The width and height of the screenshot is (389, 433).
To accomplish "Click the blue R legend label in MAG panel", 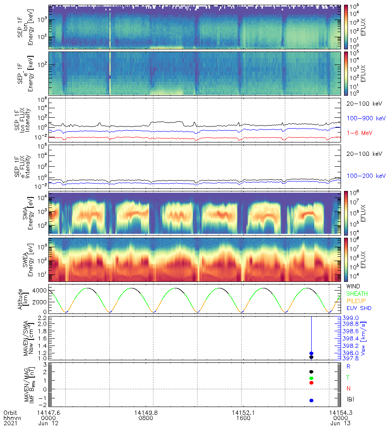I will click(348, 366).
